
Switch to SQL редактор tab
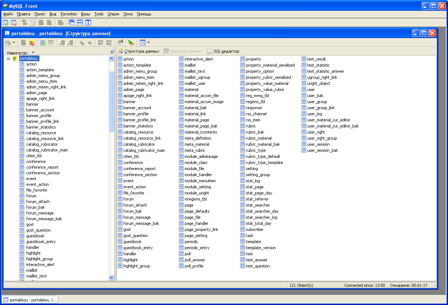tap(223, 51)
